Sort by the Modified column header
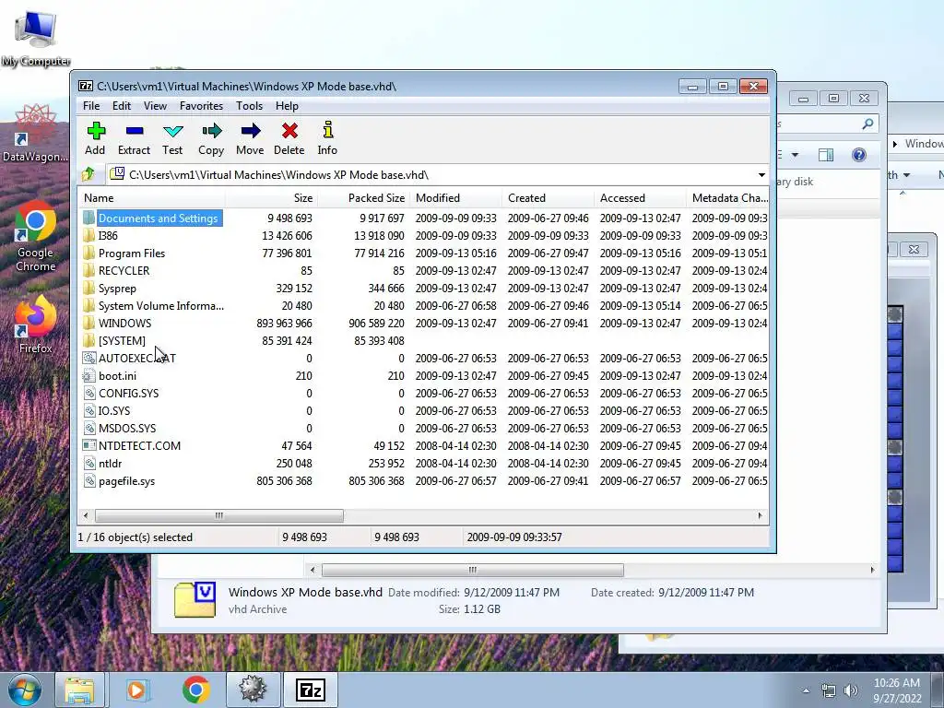This screenshot has width=944, height=708. point(455,198)
